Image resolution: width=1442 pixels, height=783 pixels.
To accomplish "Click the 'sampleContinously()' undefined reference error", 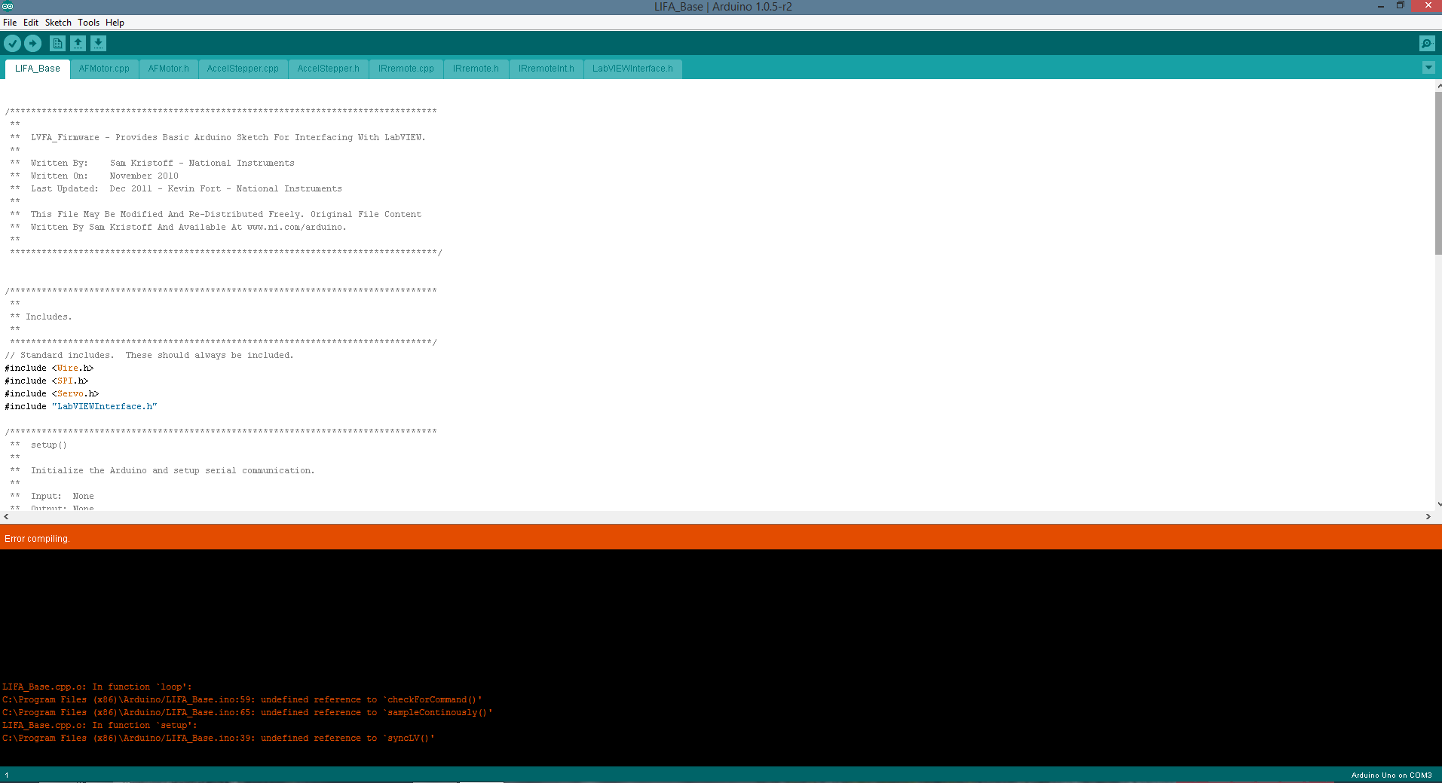I will point(247,713).
